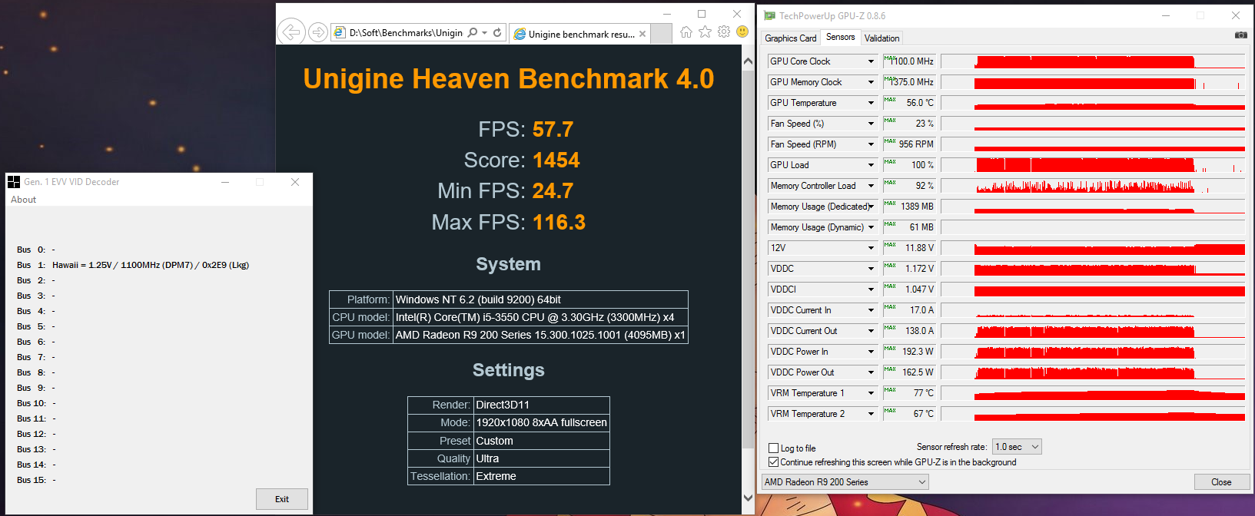This screenshot has width=1255, height=516.
Task: Select the Sensors tab in GPU-Z
Action: click(840, 37)
